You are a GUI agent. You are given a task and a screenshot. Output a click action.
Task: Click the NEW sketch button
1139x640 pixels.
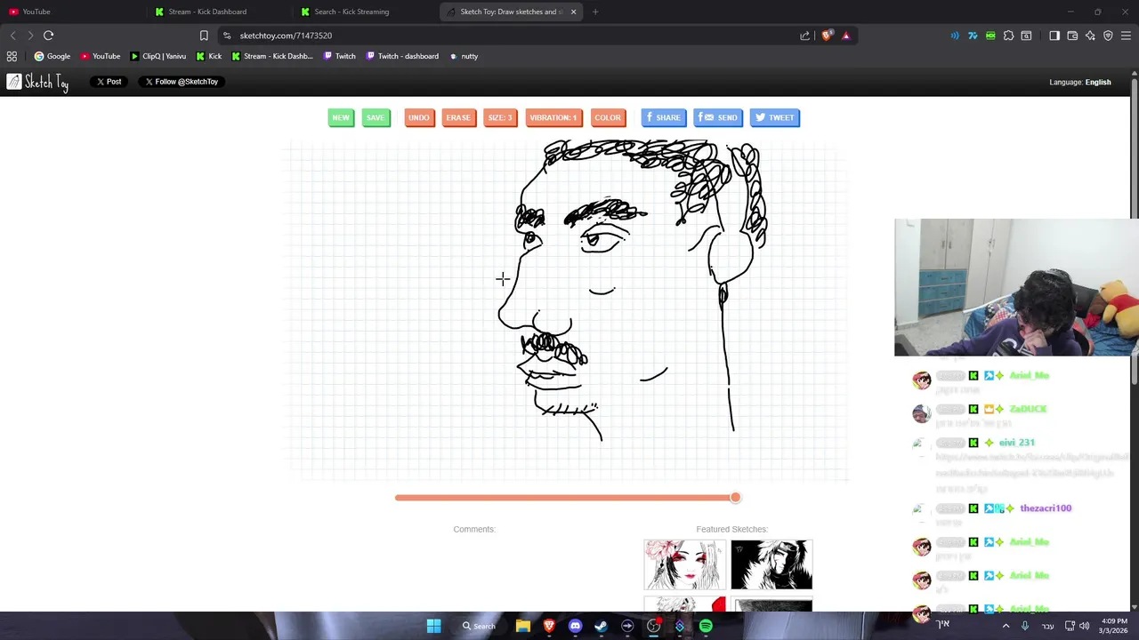pos(341,117)
